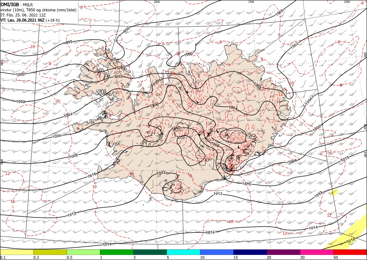Pick the dark green 3–5 legend swatch

(x=150, y=252)
